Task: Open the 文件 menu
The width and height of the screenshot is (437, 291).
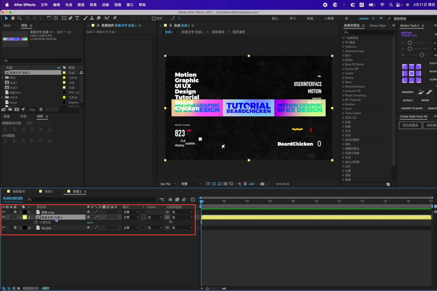Action: pos(44,5)
